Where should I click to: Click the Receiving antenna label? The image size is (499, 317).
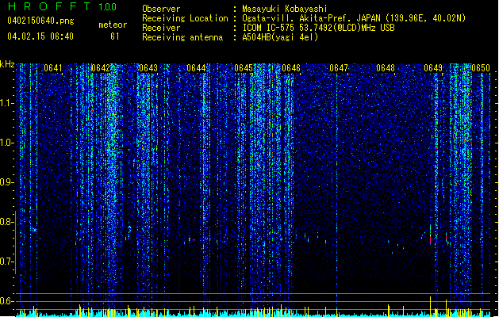[182, 37]
